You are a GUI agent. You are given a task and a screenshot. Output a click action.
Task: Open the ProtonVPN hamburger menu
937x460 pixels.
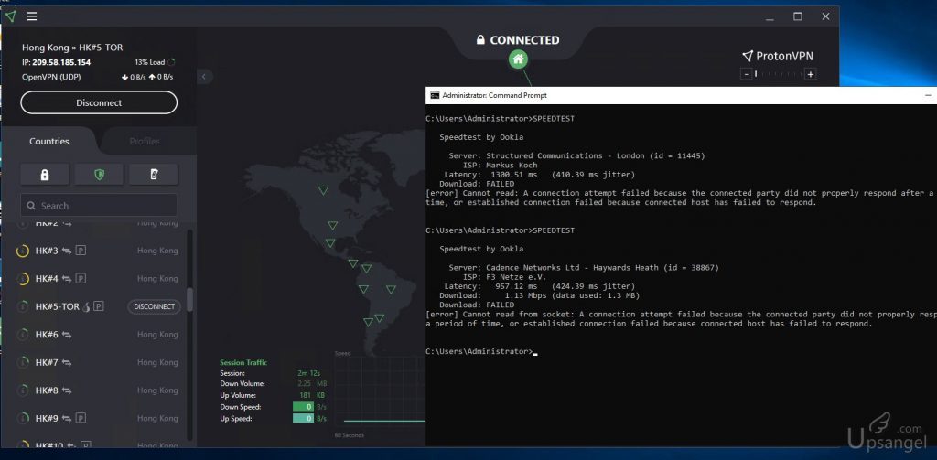click(x=32, y=16)
